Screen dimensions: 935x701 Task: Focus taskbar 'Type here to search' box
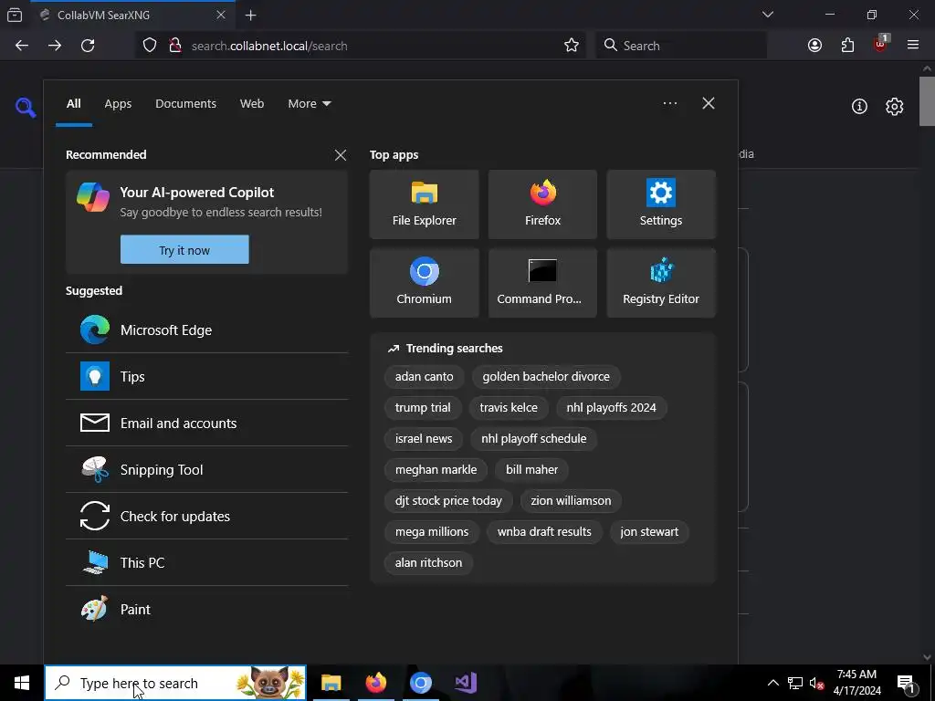pyautogui.click(x=175, y=683)
